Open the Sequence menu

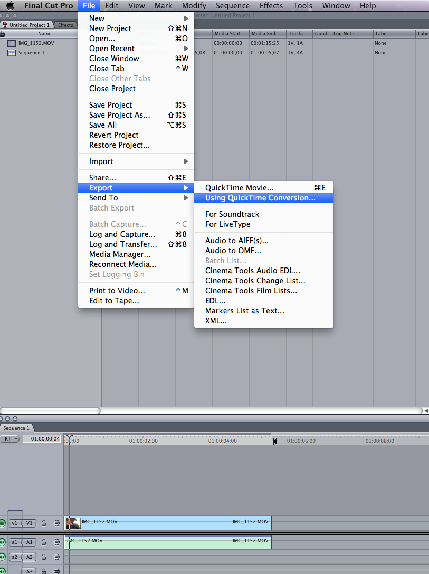pyautogui.click(x=232, y=5)
